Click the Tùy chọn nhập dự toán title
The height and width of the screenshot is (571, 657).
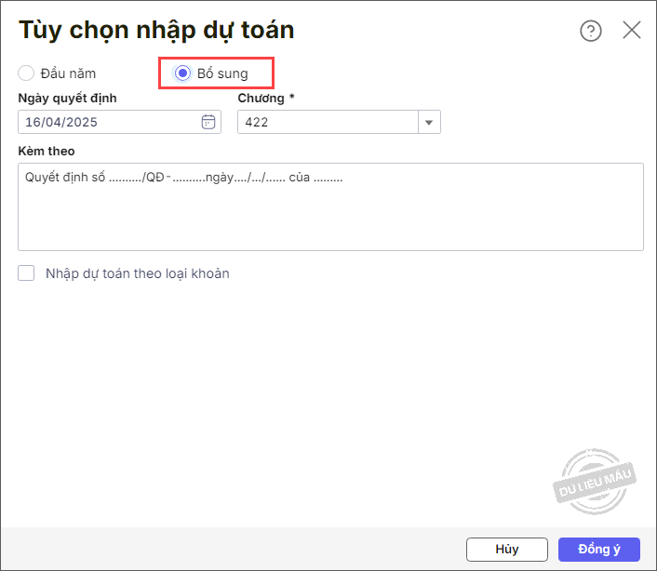click(156, 31)
